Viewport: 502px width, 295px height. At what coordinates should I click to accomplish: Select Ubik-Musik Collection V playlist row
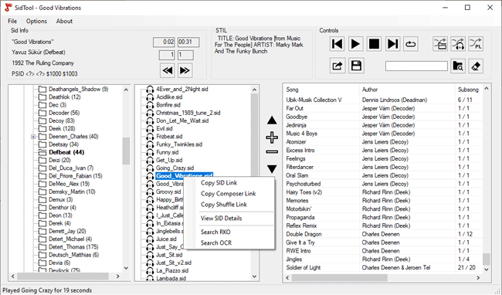pyautogui.click(x=383, y=100)
